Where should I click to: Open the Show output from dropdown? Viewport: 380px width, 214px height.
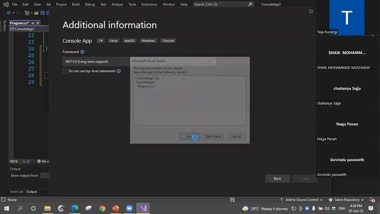click(x=45, y=175)
